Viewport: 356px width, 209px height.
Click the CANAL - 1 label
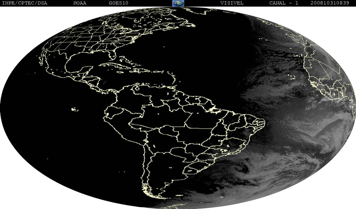click(x=283, y=3)
